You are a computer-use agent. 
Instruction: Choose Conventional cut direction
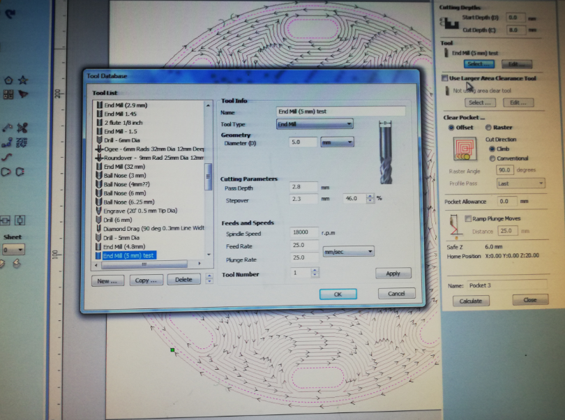pos(492,158)
